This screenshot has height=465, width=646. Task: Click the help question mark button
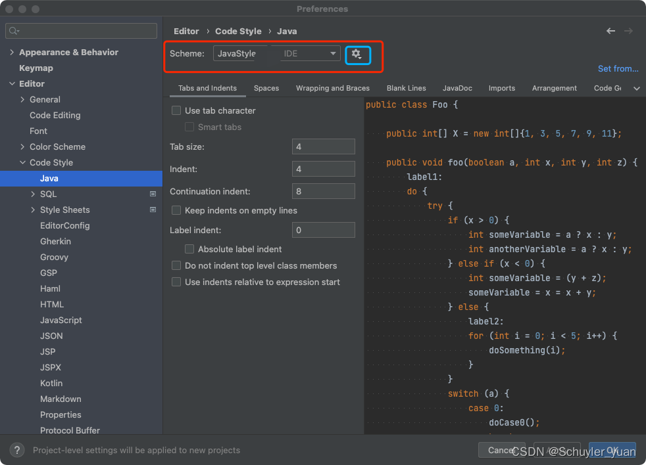point(17,450)
